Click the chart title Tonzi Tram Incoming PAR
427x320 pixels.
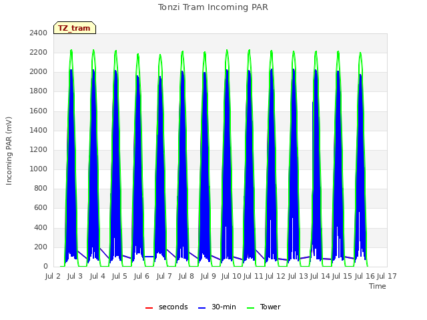pos(213,7)
